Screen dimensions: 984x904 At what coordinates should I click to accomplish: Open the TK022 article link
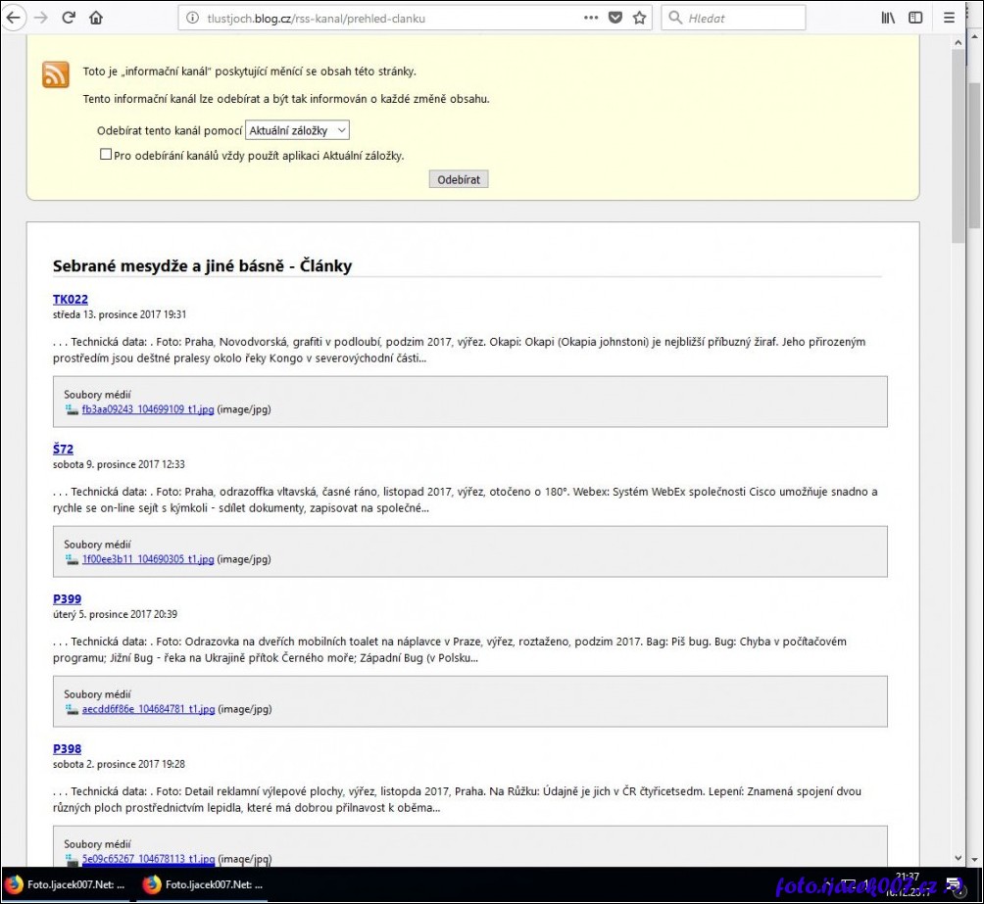tap(71, 300)
